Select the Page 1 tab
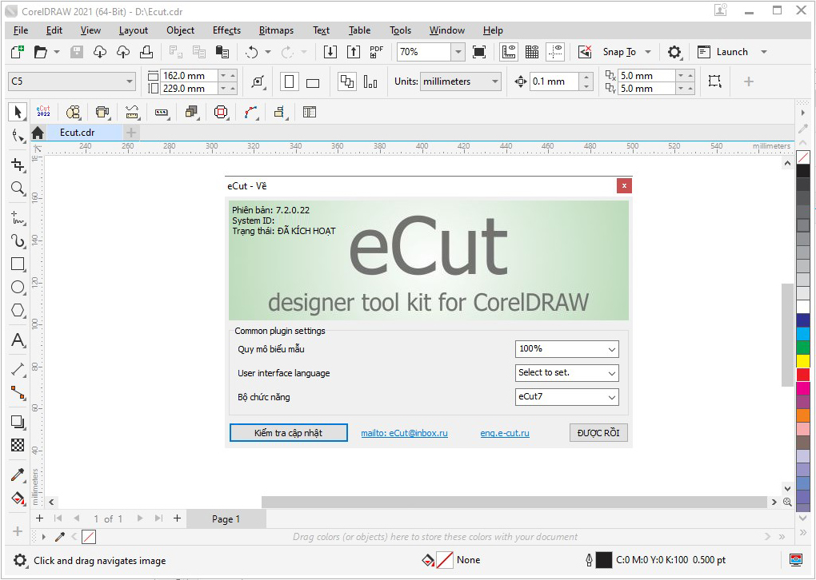Screen dimensions: 816x580 tap(226, 518)
